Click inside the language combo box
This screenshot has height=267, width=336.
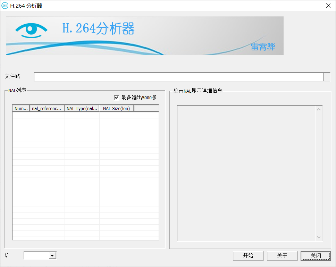tap(36, 255)
